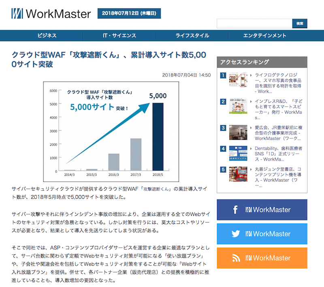Viewport: 324px width, 287px height.
Task: Open the ビジネス category tab
Action: click(x=47, y=36)
